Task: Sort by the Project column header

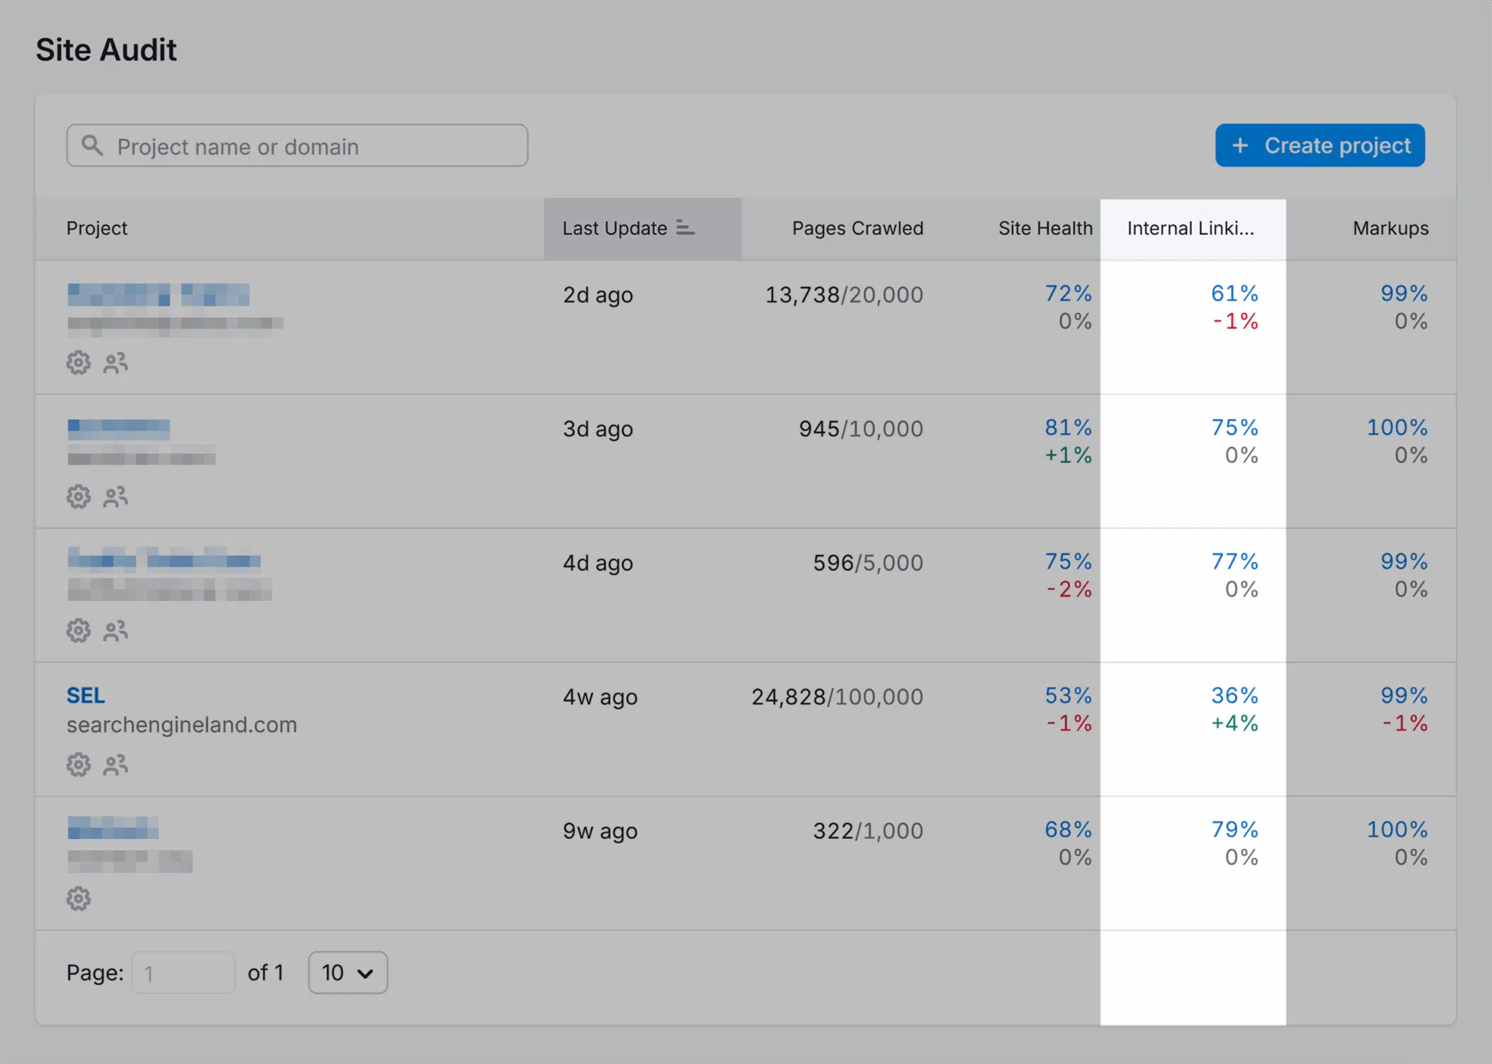Action: click(97, 229)
